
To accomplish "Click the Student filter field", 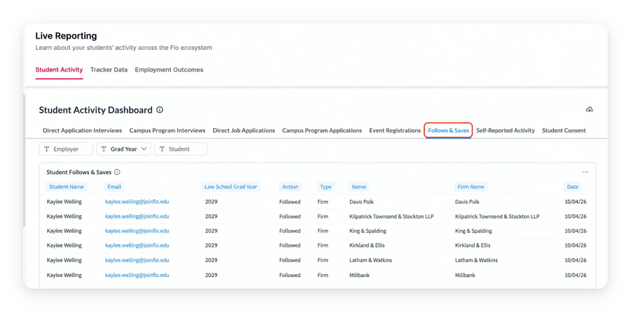I will tap(181, 149).
